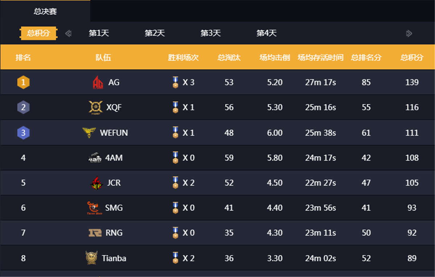Click the XQF team logo
The image size is (435, 277).
click(x=96, y=107)
